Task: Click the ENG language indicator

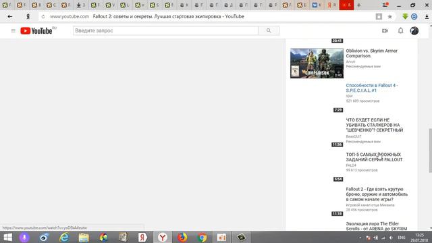Action: (x=402, y=238)
